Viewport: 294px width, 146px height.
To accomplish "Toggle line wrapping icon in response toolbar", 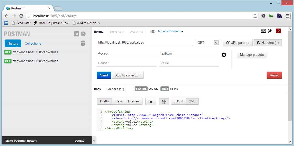I will (x=164, y=101).
